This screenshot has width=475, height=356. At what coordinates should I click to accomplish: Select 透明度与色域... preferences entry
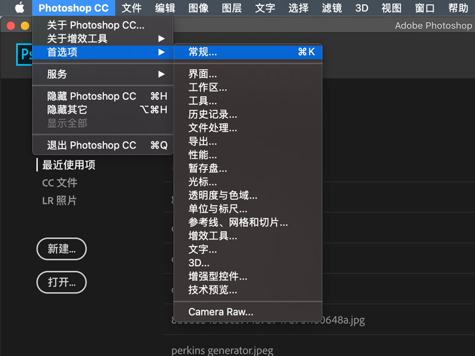(248, 196)
